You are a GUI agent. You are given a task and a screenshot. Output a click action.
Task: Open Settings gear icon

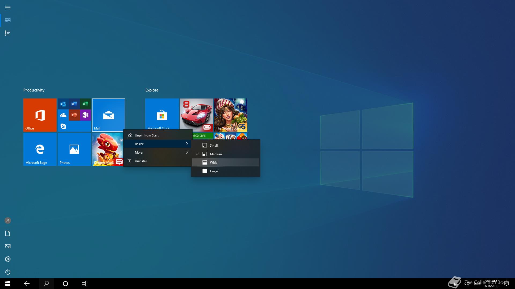tap(8, 259)
